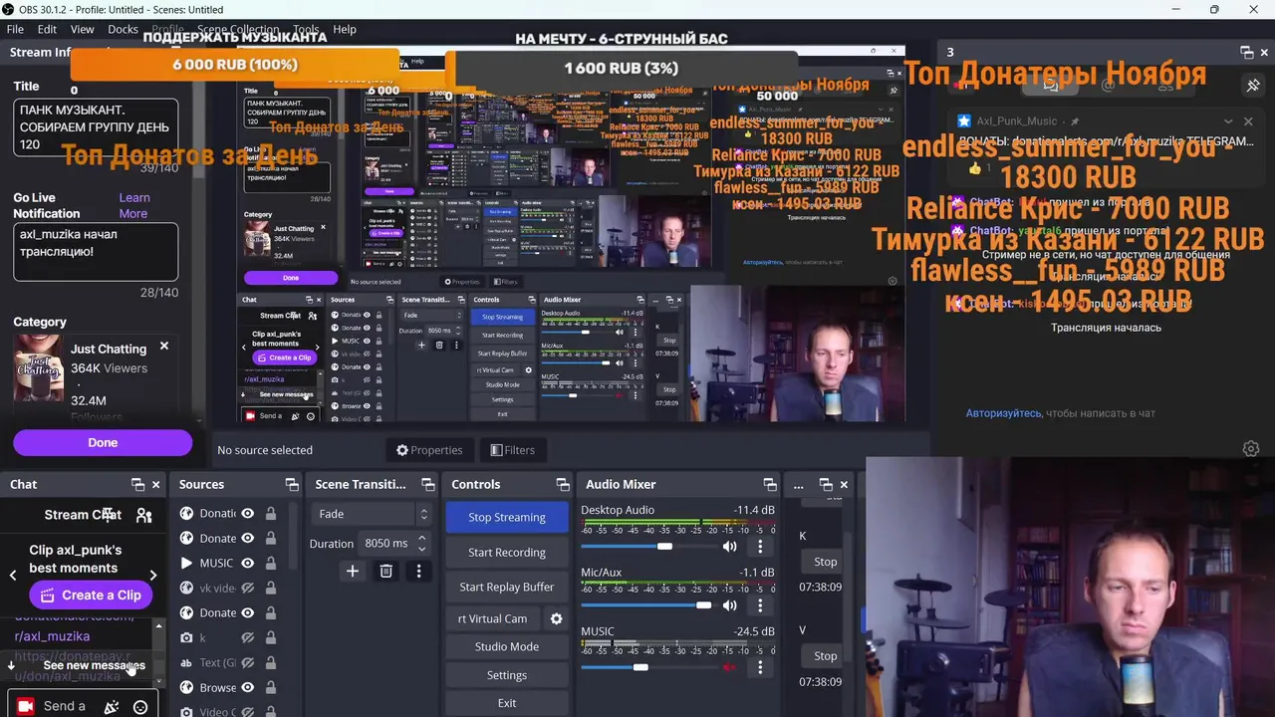Undock the Scene Transitions panel
The height and width of the screenshot is (717, 1275).
[426, 485]
